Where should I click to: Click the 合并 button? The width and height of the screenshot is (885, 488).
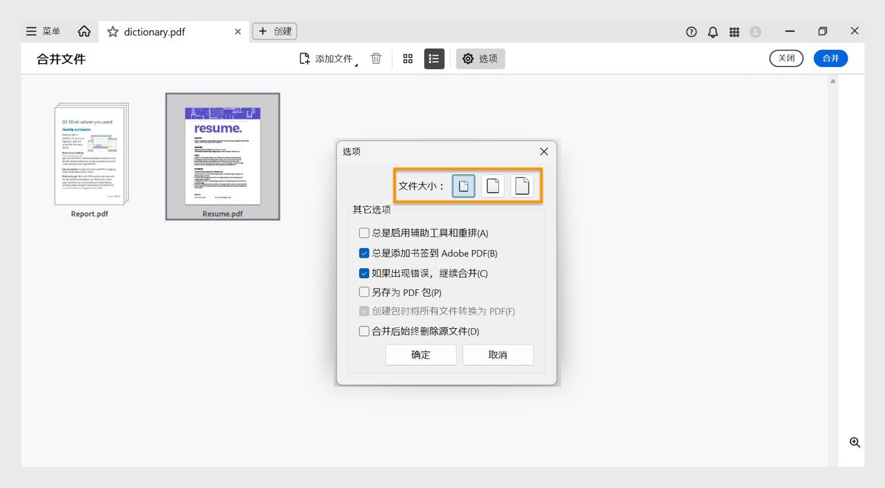(830, 59)
